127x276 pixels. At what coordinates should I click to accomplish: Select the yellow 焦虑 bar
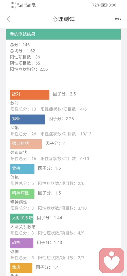[x=21, y=268]
